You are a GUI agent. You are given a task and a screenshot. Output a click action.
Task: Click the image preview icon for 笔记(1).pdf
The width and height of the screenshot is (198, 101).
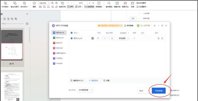(x=93, y=38)
